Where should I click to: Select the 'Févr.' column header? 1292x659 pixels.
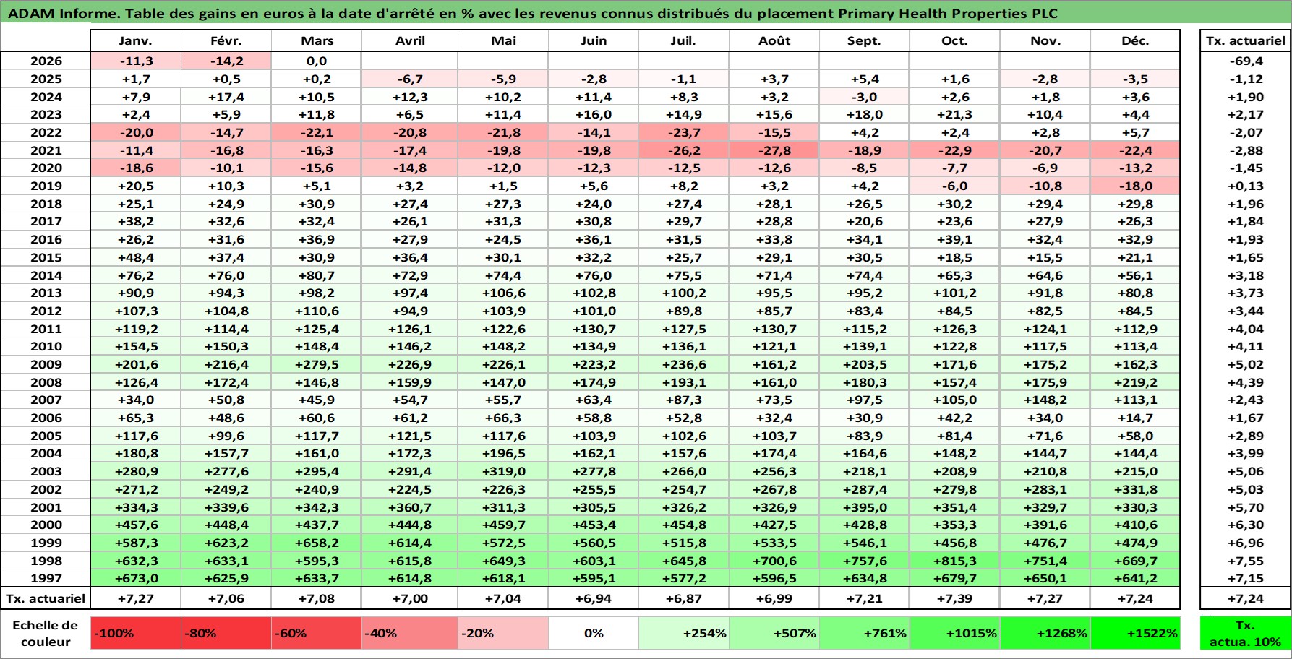[226, 41]
